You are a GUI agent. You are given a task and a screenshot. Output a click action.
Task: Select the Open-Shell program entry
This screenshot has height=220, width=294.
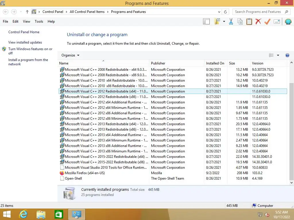pyautogui.click(x=173, y=178)
